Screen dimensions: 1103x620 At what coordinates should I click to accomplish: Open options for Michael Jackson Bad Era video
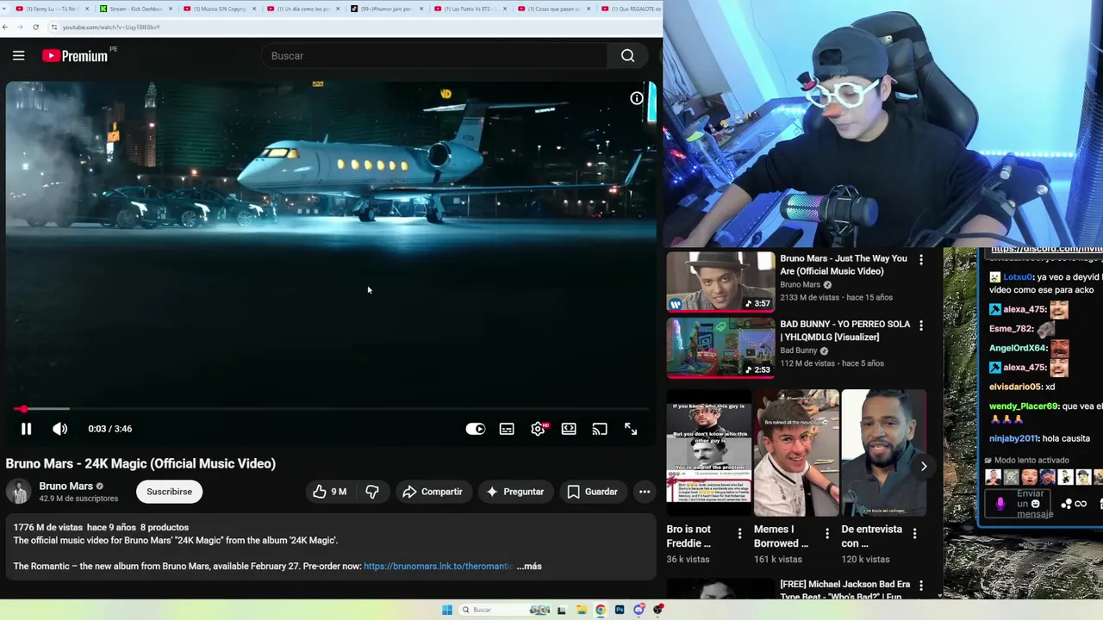pyautogui.click(x=921, y=585)
